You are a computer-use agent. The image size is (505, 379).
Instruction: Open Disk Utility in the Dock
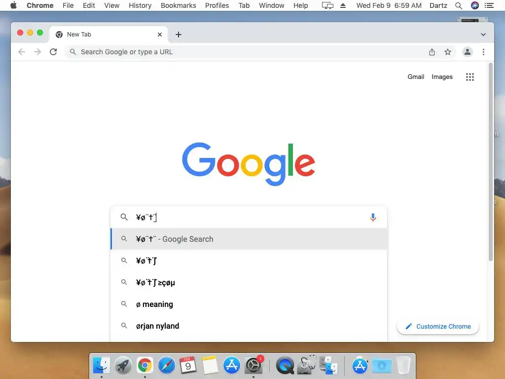click(x=306, y=366)
